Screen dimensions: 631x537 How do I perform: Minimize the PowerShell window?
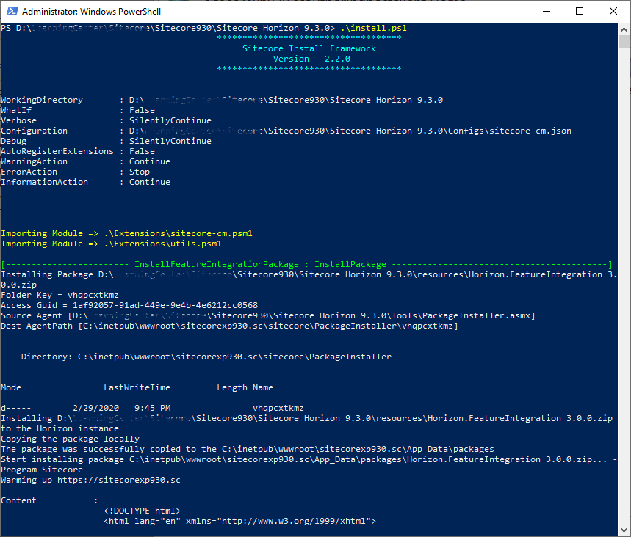(x=547, y=11)
